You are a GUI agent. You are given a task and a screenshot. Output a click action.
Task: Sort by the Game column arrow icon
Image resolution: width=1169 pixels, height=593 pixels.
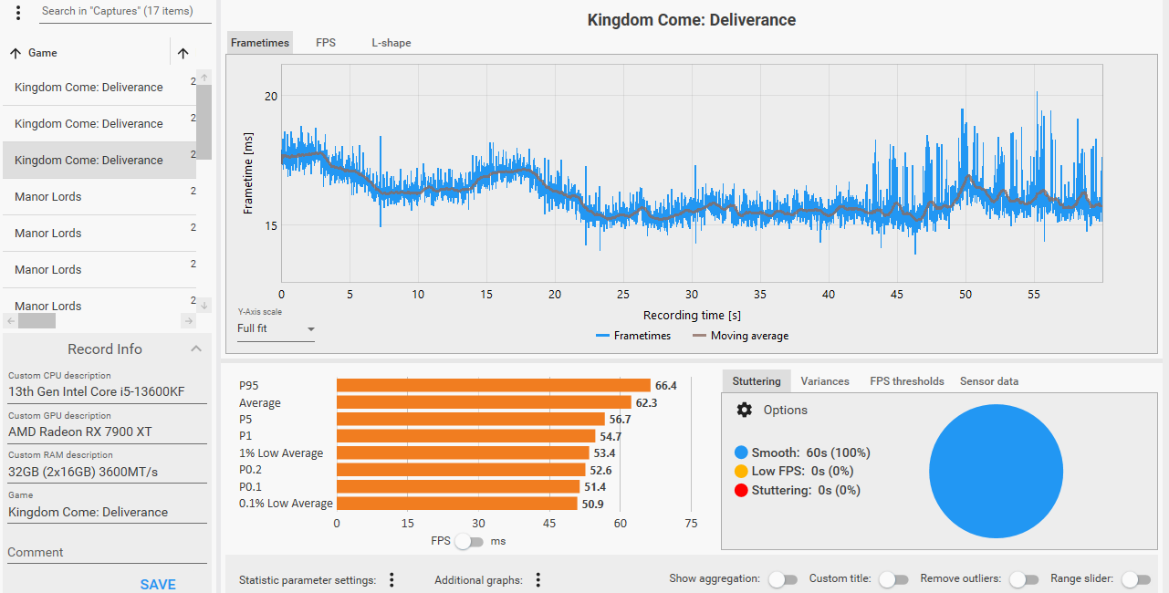[x=16, y=53]
